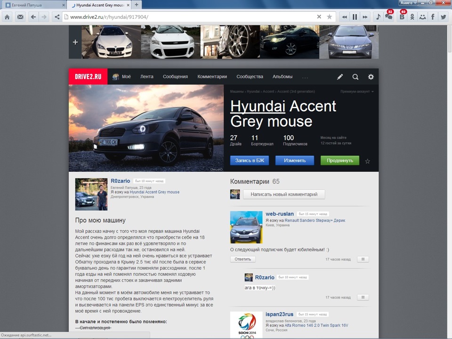Click the underlined Hyundai in title
452x339 pixels.
258,106
